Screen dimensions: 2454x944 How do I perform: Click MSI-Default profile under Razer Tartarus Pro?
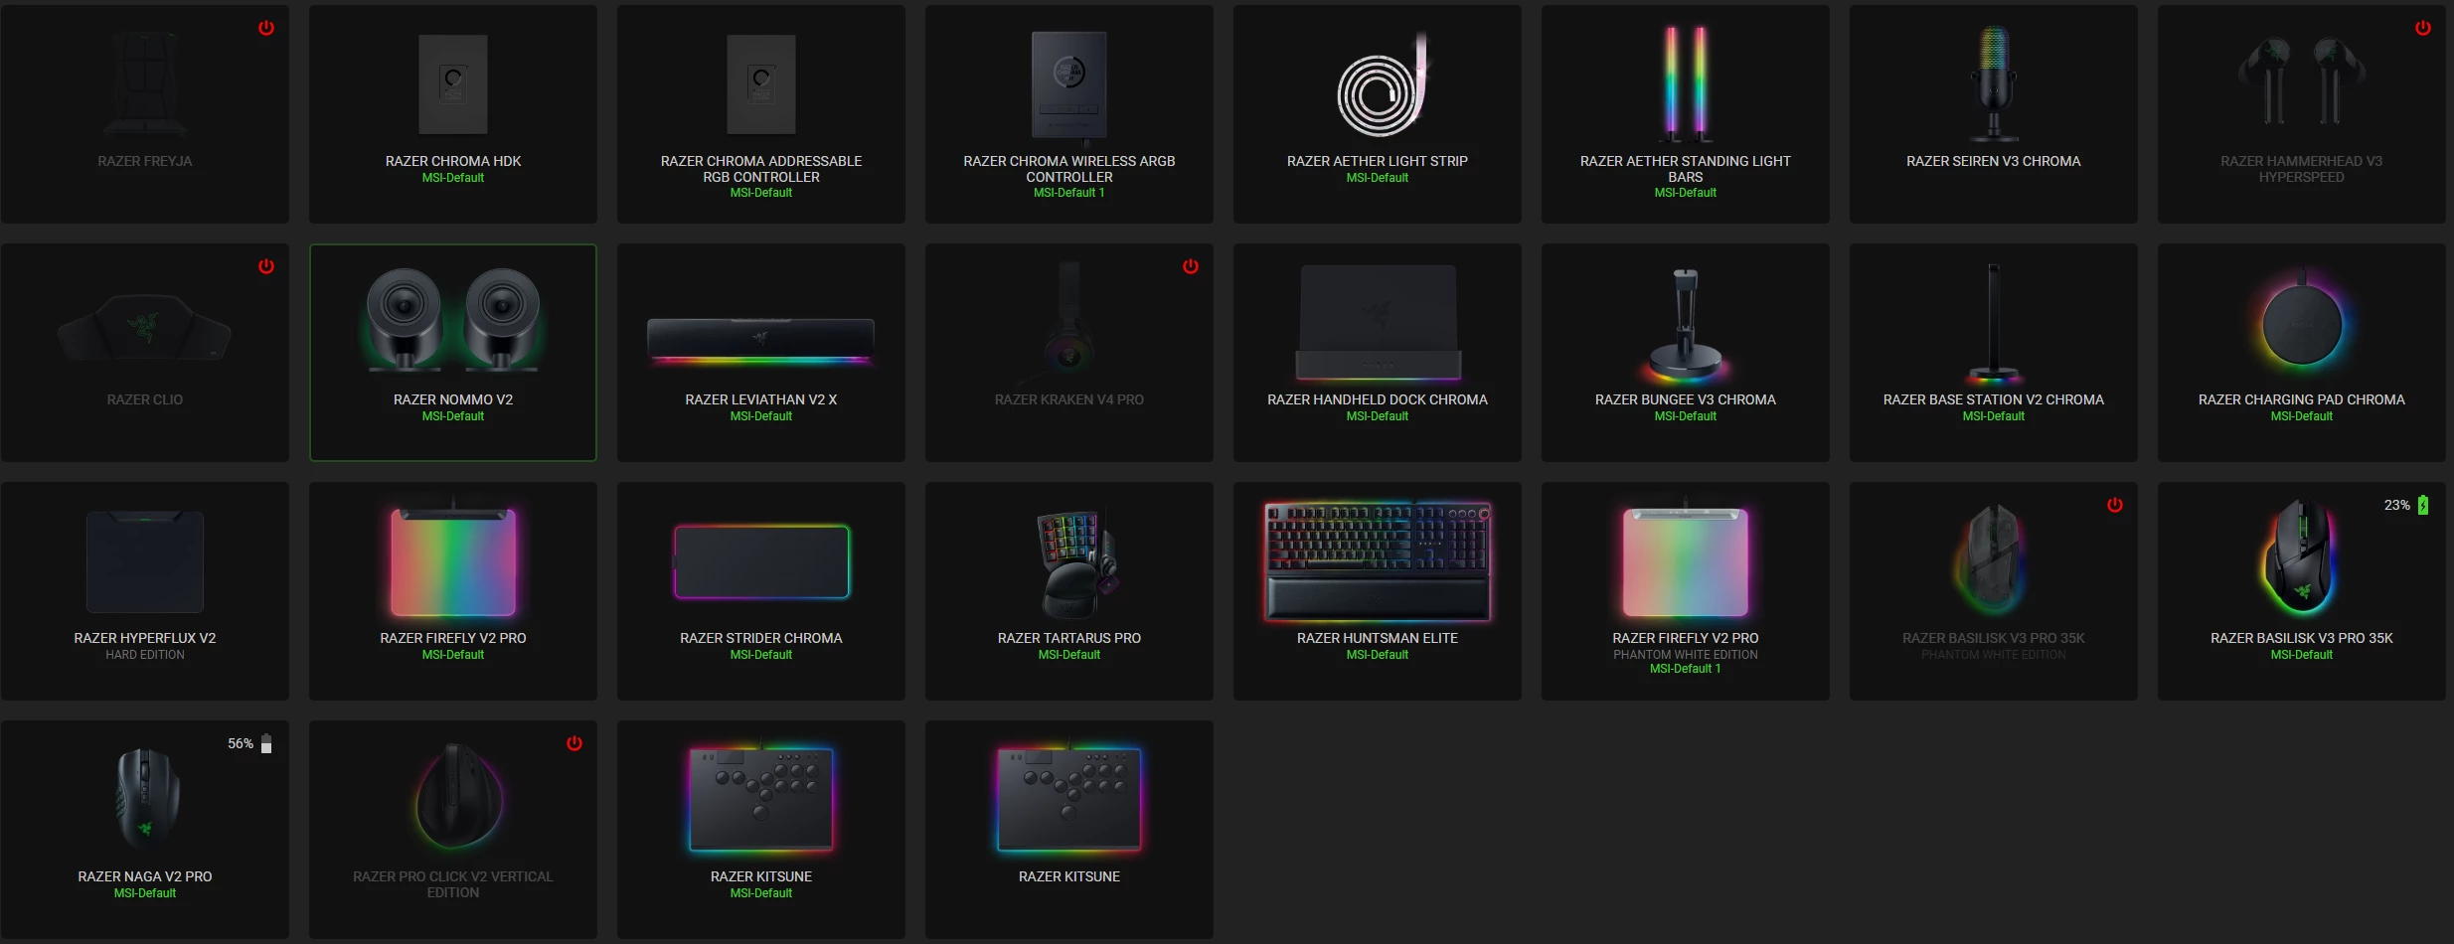click(x=1069, y=655)
